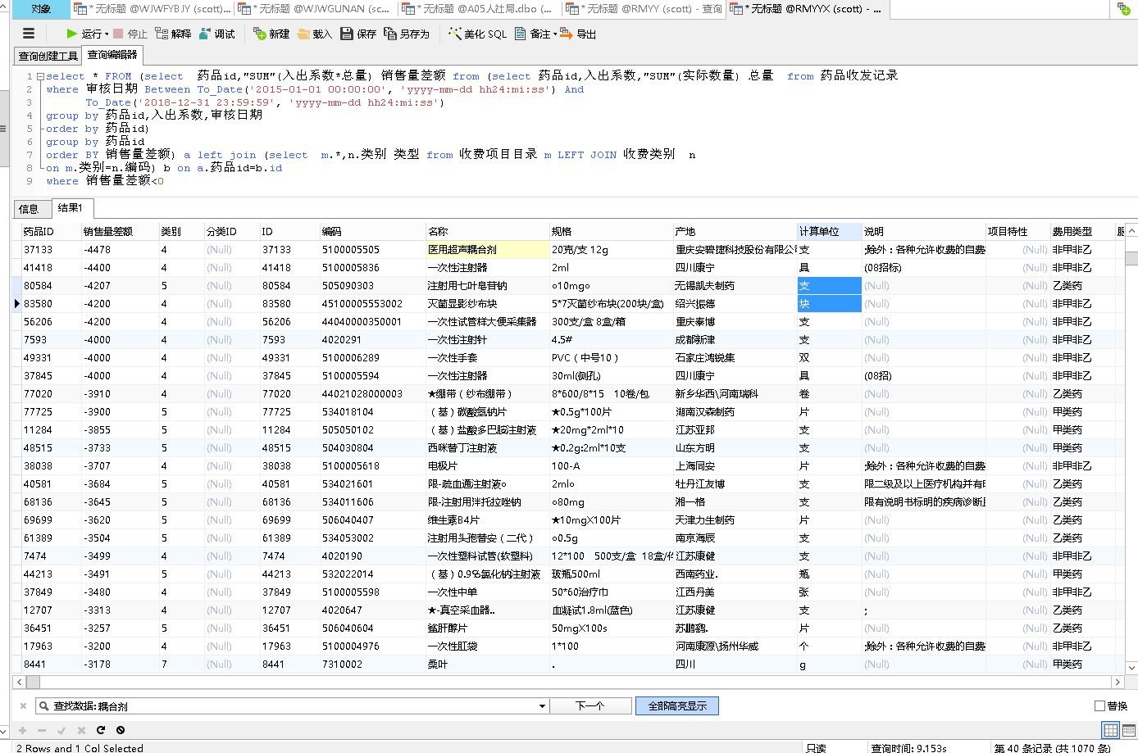Click the 查询时间: 9.153s status entry

[908, 747]
